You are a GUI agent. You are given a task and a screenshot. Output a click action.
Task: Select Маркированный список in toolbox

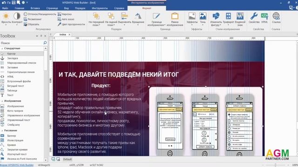pos(22,63)
